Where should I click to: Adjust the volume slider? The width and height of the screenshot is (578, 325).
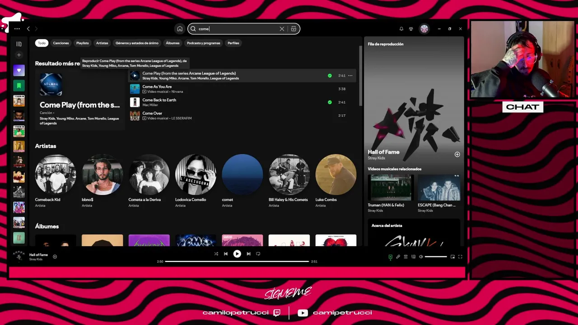click(436, 257)
